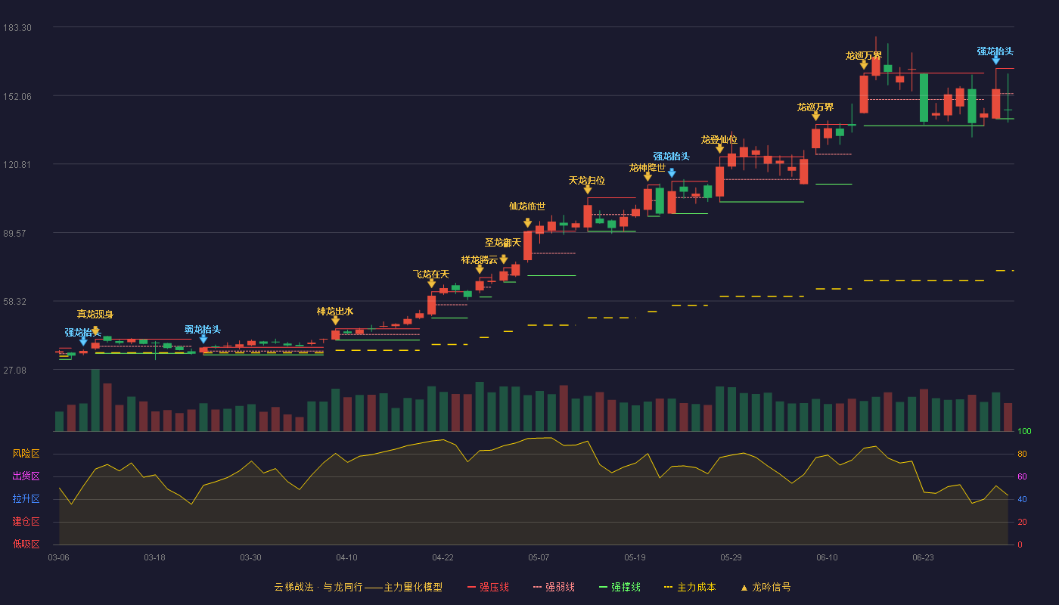
Task: Click the 04-10 date label
Action: coord(346,557)
